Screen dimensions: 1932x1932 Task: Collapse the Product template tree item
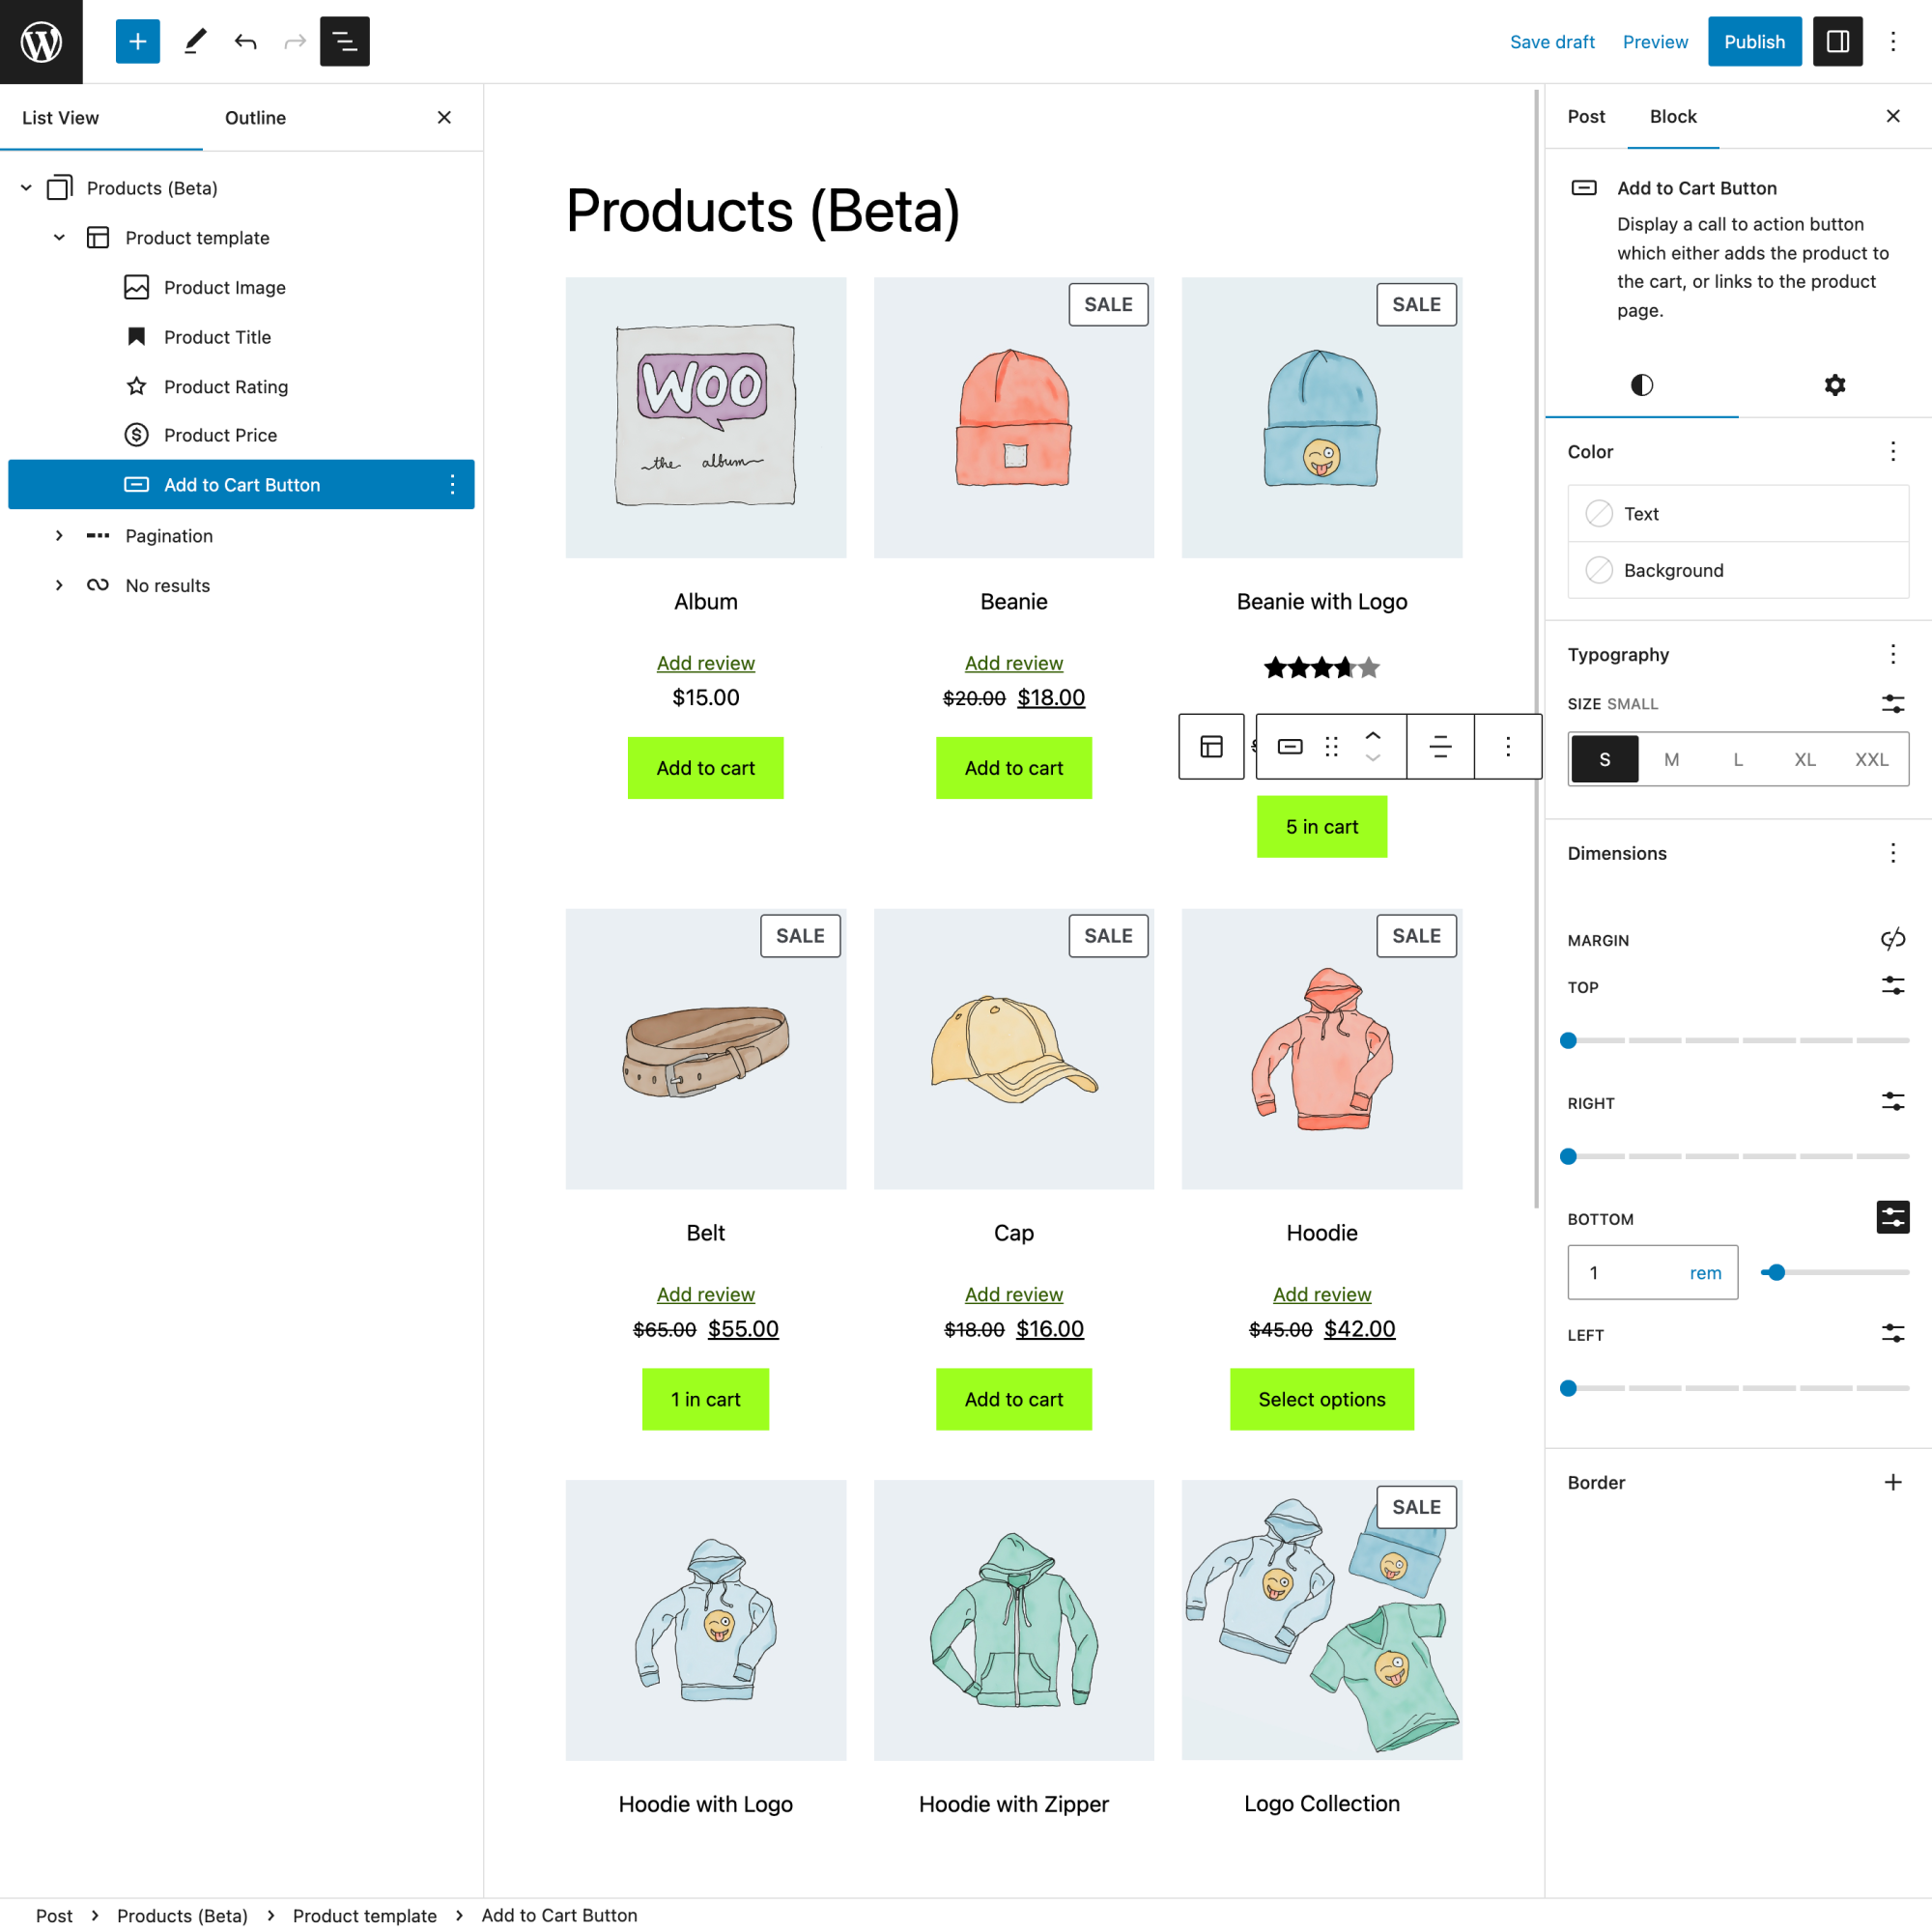[59, 238]
